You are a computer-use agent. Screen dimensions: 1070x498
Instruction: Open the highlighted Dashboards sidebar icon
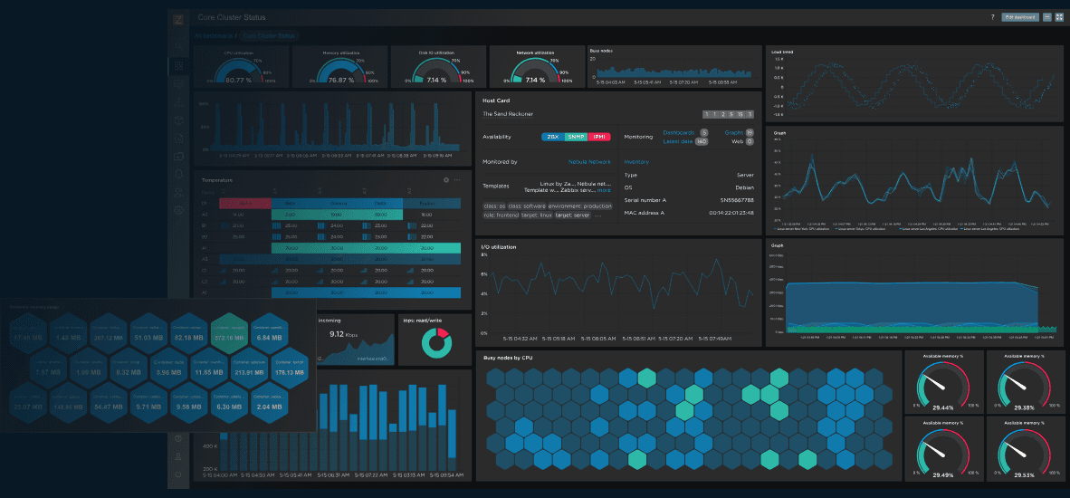(178, 65)
